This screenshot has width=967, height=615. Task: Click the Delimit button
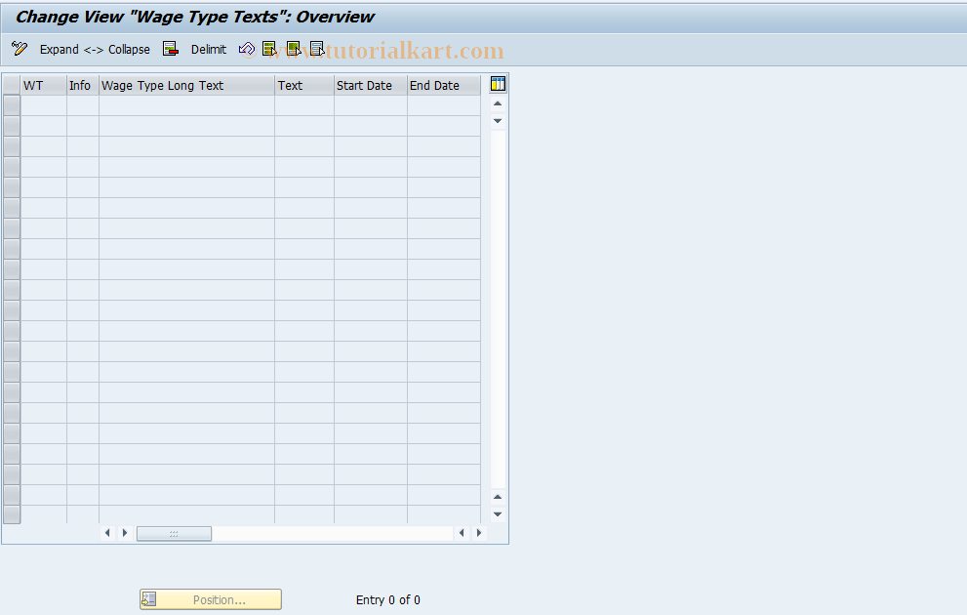209,50
